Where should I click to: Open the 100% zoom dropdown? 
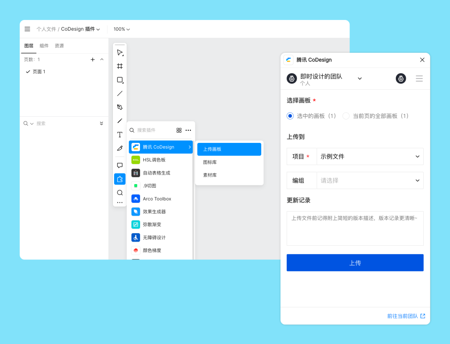(122, 29)
